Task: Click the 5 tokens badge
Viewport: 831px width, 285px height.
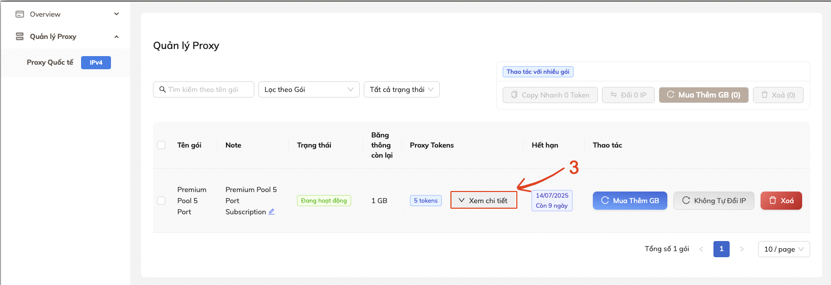Action: click(426, 201)
